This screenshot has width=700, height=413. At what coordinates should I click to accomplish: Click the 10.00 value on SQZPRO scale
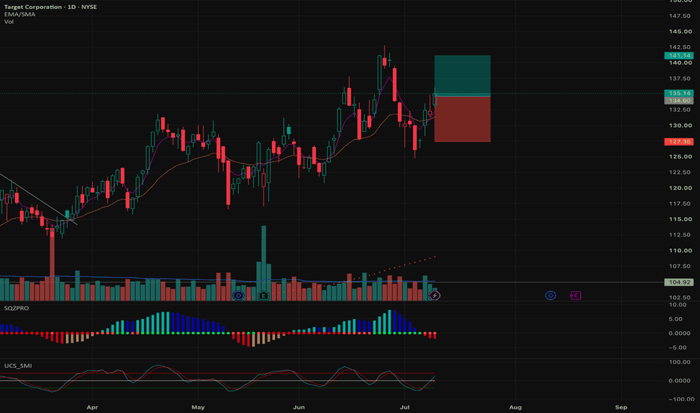point(677,305)
